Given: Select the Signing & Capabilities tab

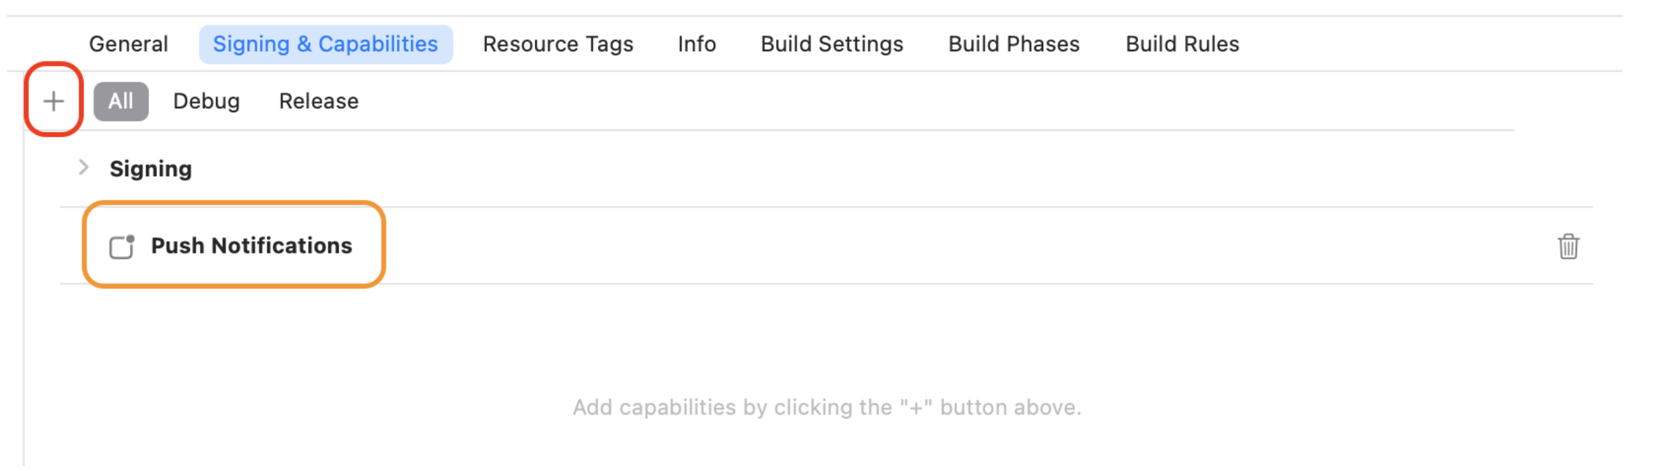Looking at the screenshot, I should 326,44.
